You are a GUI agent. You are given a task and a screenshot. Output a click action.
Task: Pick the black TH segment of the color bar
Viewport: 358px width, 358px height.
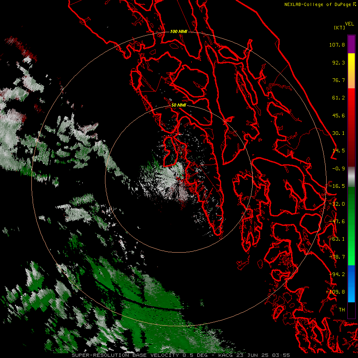[351, 310]
